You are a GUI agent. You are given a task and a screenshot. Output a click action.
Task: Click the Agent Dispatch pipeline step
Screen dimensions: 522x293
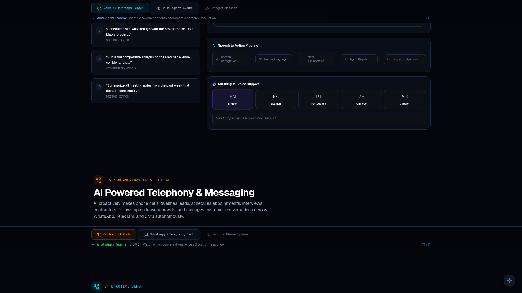pos(359,59)
